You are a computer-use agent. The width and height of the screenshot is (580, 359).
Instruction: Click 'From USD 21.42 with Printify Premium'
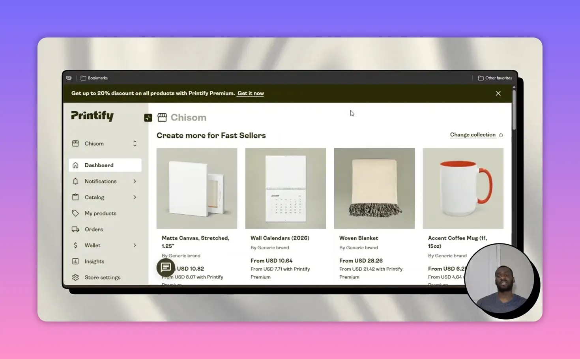click(x=371, y=273)
